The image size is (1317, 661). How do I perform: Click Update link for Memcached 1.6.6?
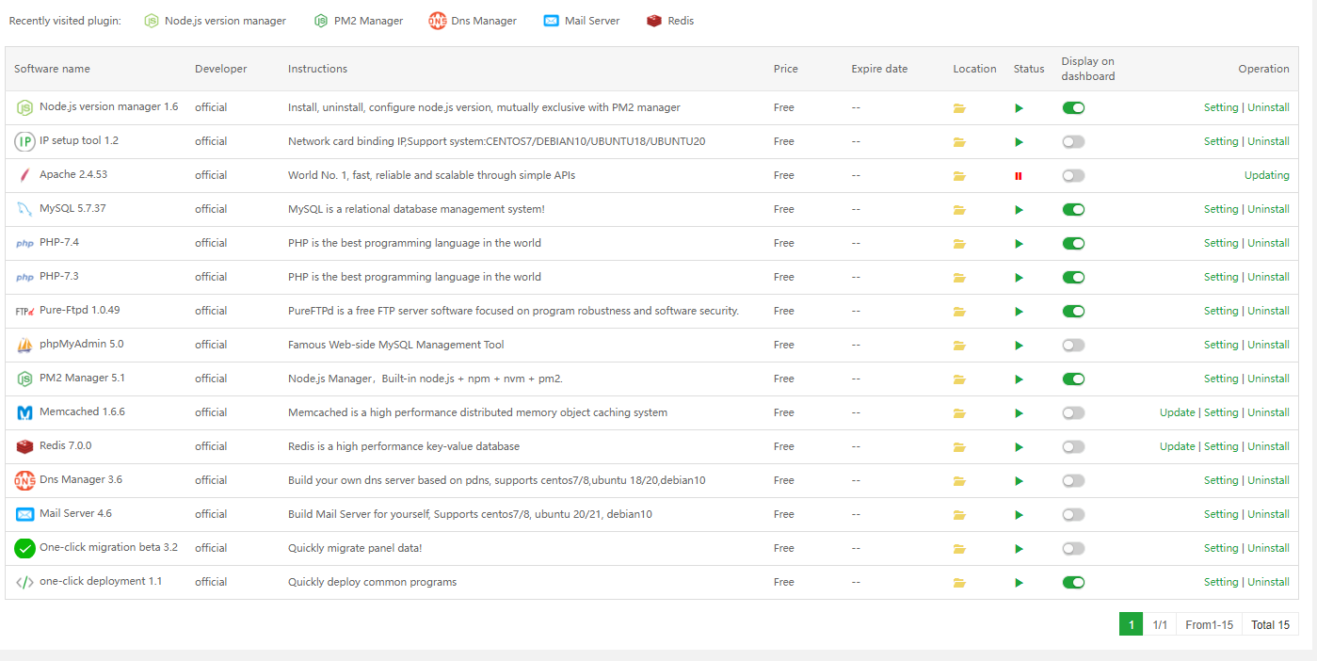pos(1177,412)
